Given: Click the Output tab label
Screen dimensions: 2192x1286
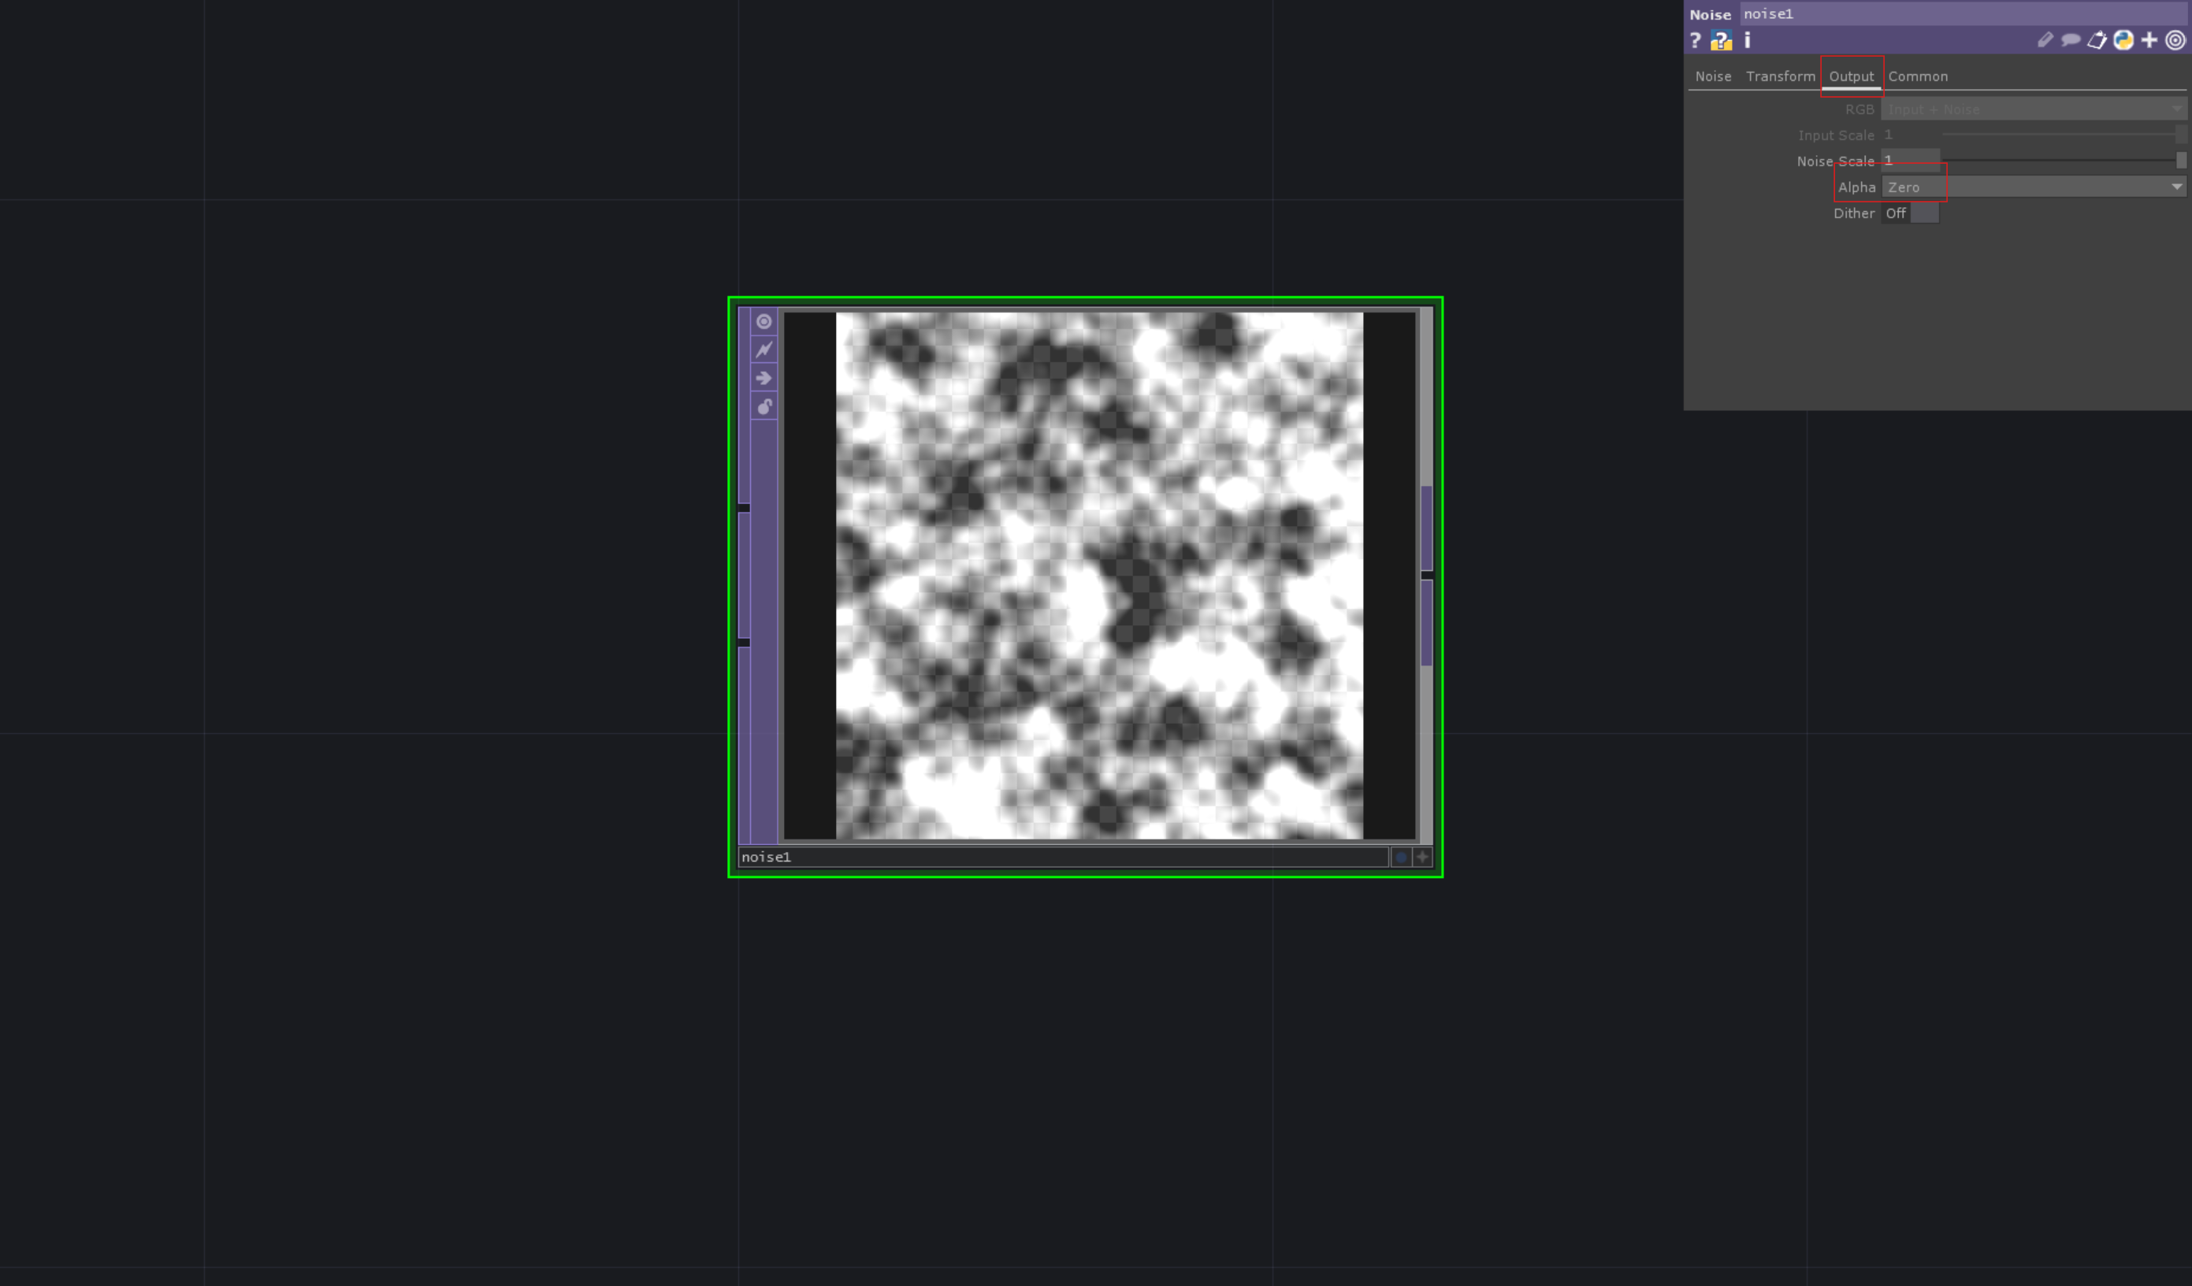Looking at the screenshot, I should pyautogui.click(x=1850, y=76).
